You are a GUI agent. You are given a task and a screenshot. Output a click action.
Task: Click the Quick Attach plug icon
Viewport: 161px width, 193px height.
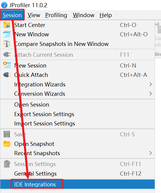click(x=7, y=75)
